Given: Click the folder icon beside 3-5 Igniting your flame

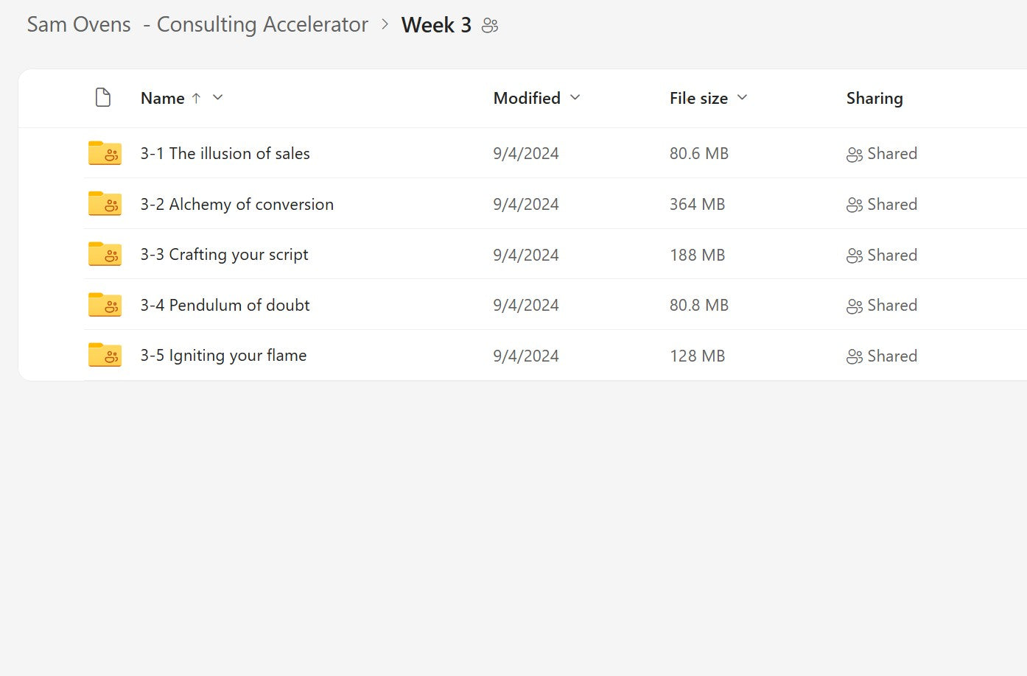Looking at the screenshot, I should click(x=105, y=355).
